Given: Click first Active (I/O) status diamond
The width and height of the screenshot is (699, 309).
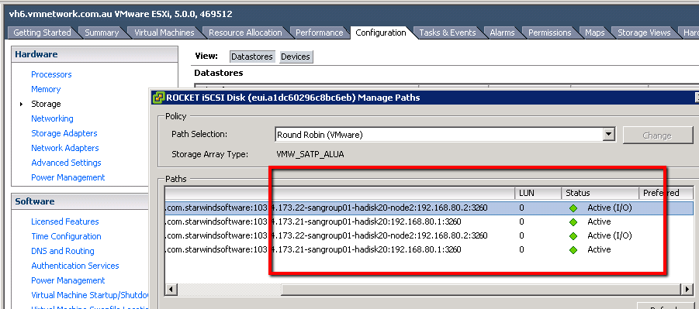Looking at the screenshot, I should point(573,208).
